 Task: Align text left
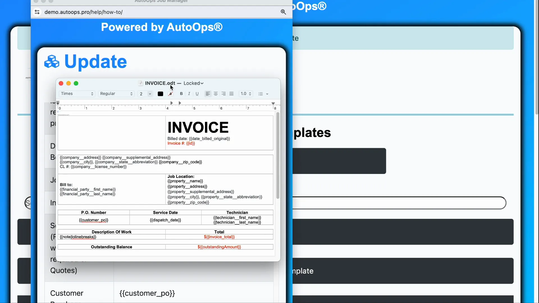click(208, 94)
